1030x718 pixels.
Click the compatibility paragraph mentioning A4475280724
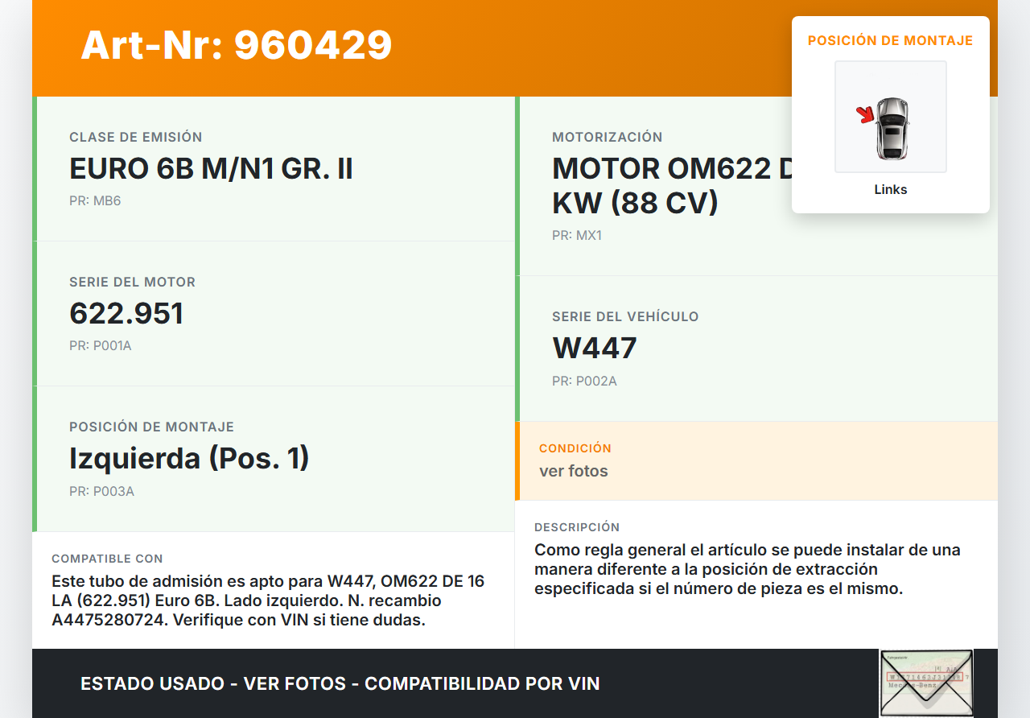click(x=268, y=600)
